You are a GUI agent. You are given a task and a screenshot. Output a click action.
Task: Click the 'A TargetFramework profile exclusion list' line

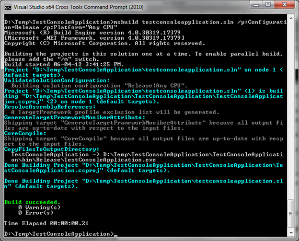115,112
